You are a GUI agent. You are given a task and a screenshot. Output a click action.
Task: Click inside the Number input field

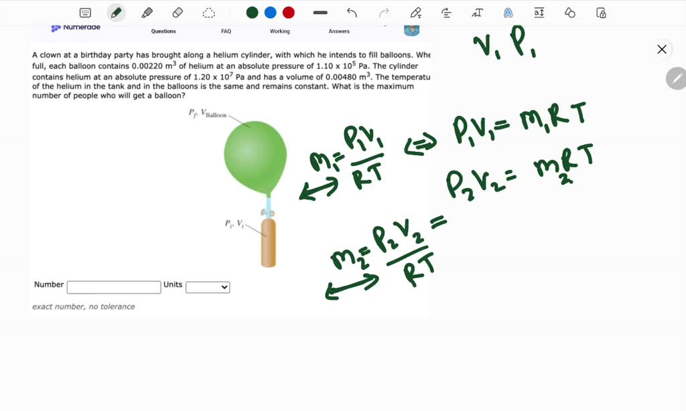(x=113, y=286)
